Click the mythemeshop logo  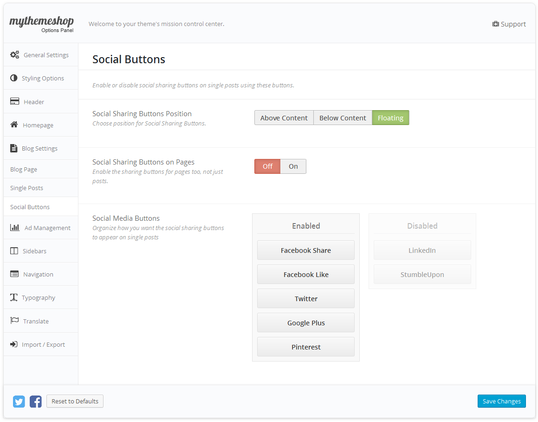coord(41,21)
